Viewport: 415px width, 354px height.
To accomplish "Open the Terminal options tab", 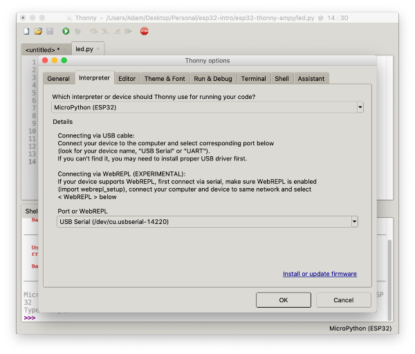I will coord(253,79).
